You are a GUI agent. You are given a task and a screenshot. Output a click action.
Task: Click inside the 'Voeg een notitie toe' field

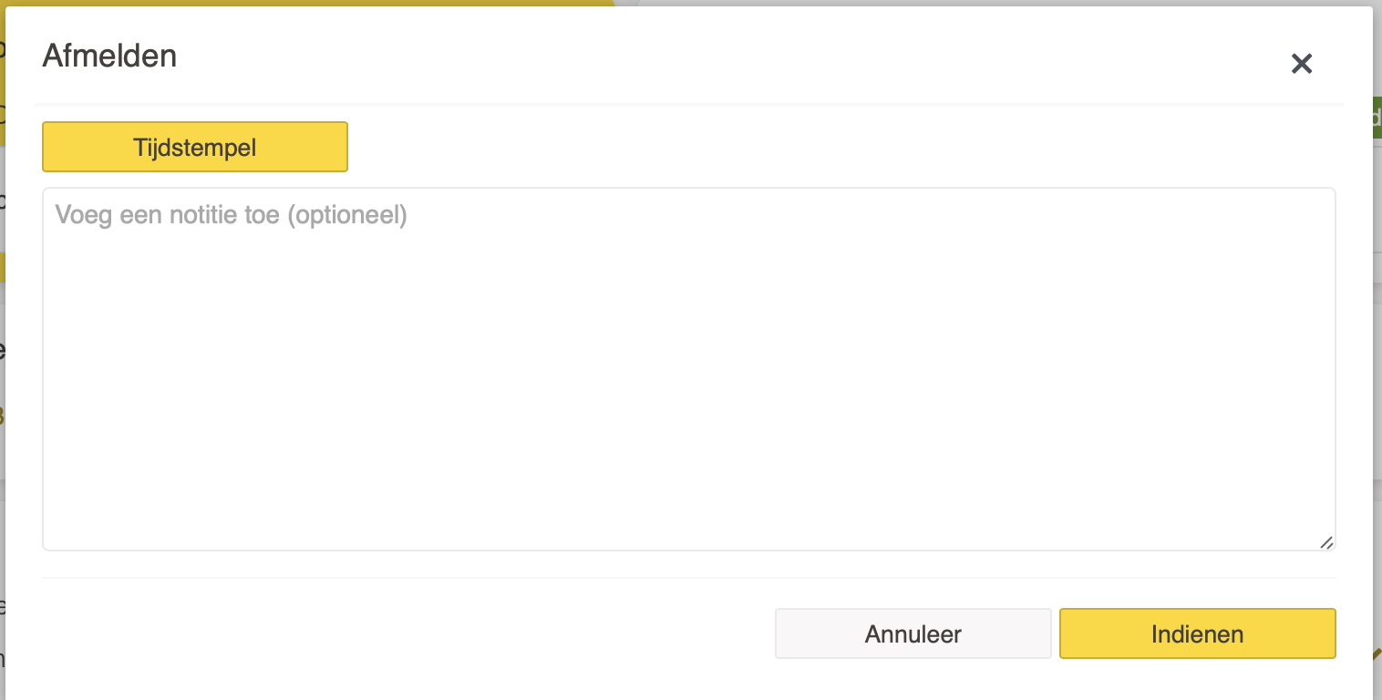tap(688, 369)
